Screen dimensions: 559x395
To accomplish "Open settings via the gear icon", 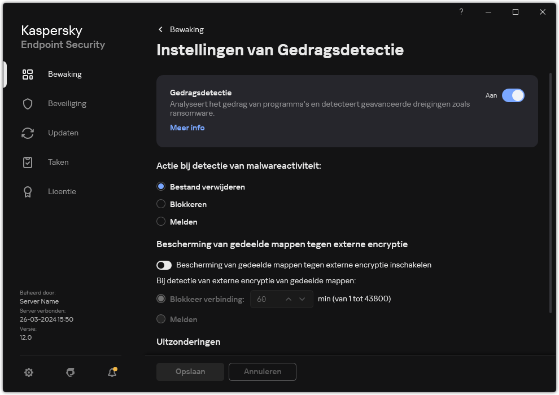I will tap(29, 372).
